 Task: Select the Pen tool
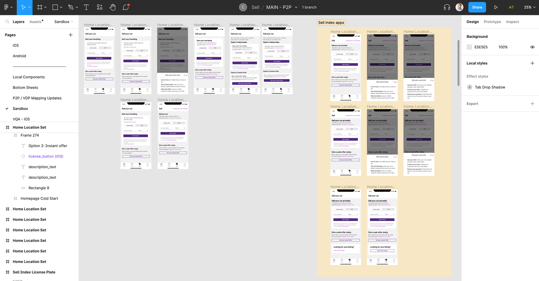pos(71,7)
